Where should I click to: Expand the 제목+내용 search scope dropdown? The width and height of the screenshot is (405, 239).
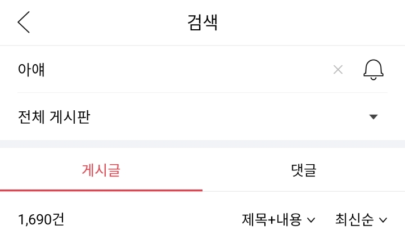(278, 219)
